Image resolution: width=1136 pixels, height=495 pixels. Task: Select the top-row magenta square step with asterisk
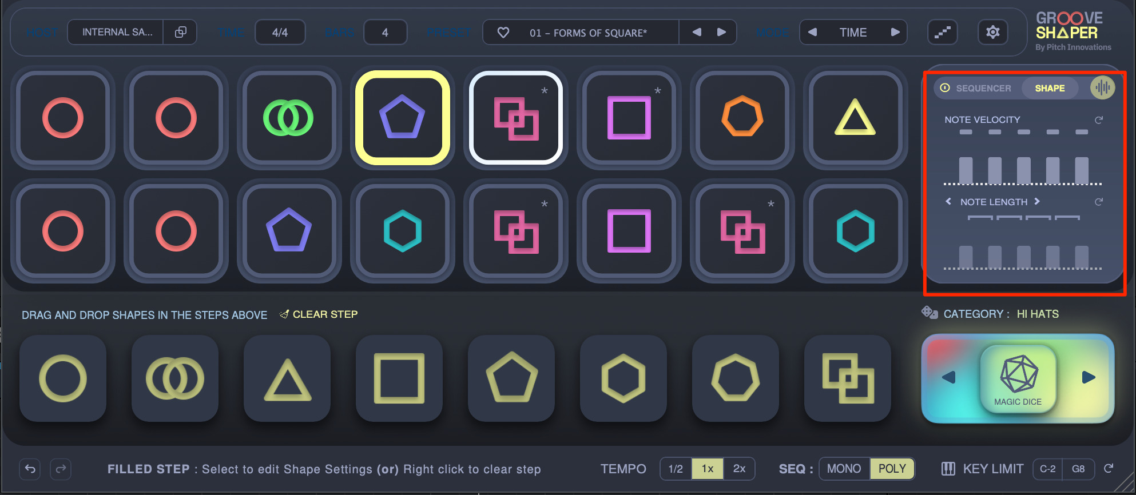tap(629, 118)
